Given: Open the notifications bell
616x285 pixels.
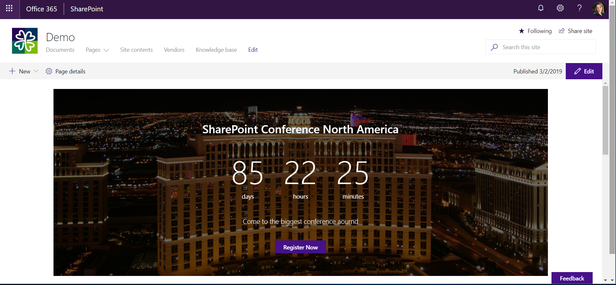Looking at the screenshot, I should point(541,8).
